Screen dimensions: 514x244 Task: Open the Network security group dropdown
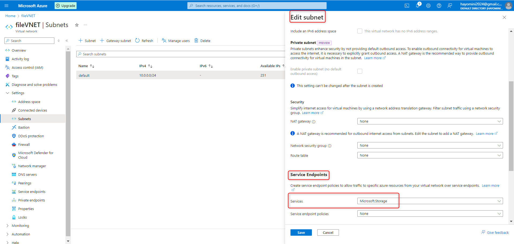click(x=430, y=145)
